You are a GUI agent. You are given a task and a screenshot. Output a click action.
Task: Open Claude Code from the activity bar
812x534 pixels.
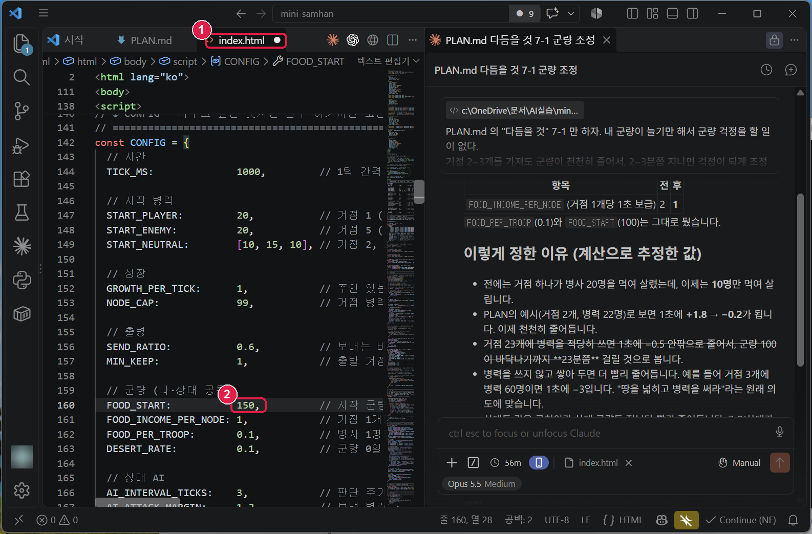coord(22,246)
